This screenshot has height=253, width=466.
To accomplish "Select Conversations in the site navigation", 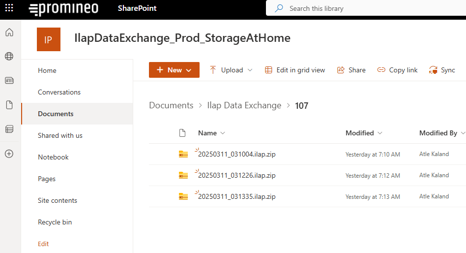I will (x=59, y=92).
